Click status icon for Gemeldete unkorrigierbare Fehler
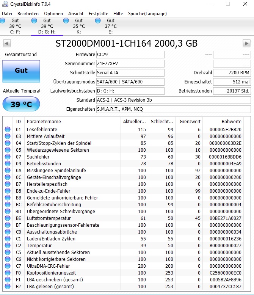Viewport: 254px width, 295px height. [8, 198]
